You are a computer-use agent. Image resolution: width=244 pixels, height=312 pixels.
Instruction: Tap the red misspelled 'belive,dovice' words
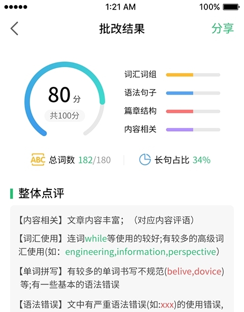coord(194,271)
